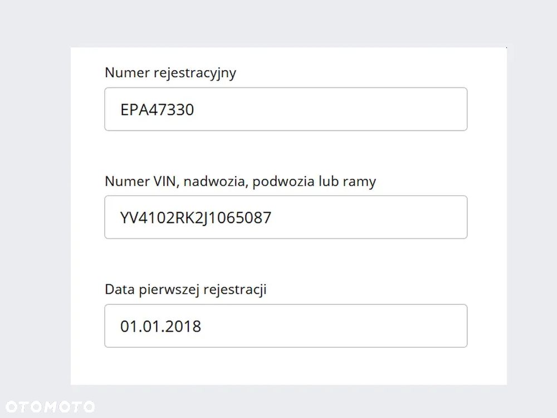Click into the VIN number input field

click(285, 217)
